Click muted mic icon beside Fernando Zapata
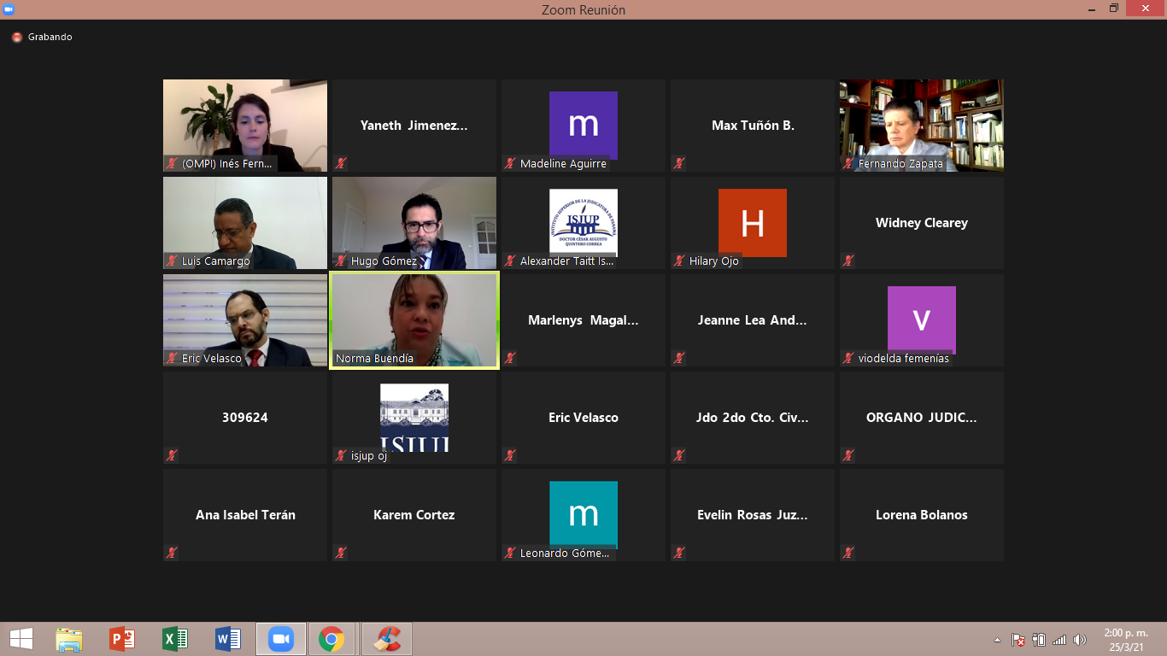The height and width of the screenshot is (656, 1167). (848, 163)
